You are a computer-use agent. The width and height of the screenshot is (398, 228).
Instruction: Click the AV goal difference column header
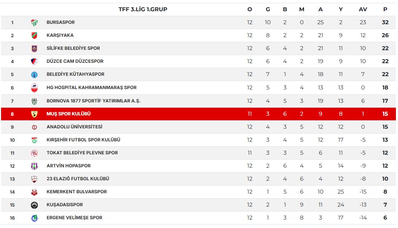pos(363,9)
